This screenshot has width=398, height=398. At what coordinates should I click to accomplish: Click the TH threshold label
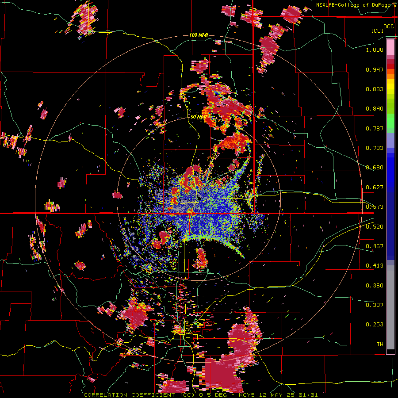pyautogui.click(x=380, y=344)
